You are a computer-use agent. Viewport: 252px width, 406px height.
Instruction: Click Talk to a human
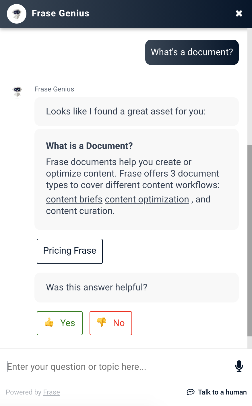coord(217,392)
